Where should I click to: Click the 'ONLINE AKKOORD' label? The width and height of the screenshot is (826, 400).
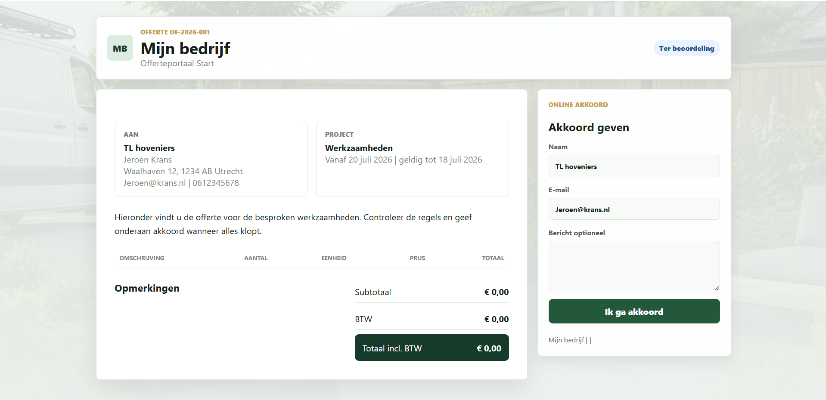pos(578,105)
